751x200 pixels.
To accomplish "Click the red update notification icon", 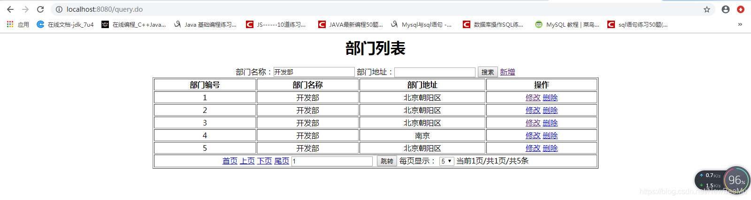I will (741, 9).
